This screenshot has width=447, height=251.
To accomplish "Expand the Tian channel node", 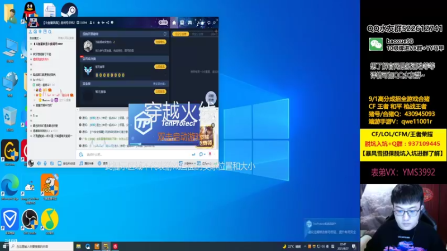I will [x=31, y=115].
